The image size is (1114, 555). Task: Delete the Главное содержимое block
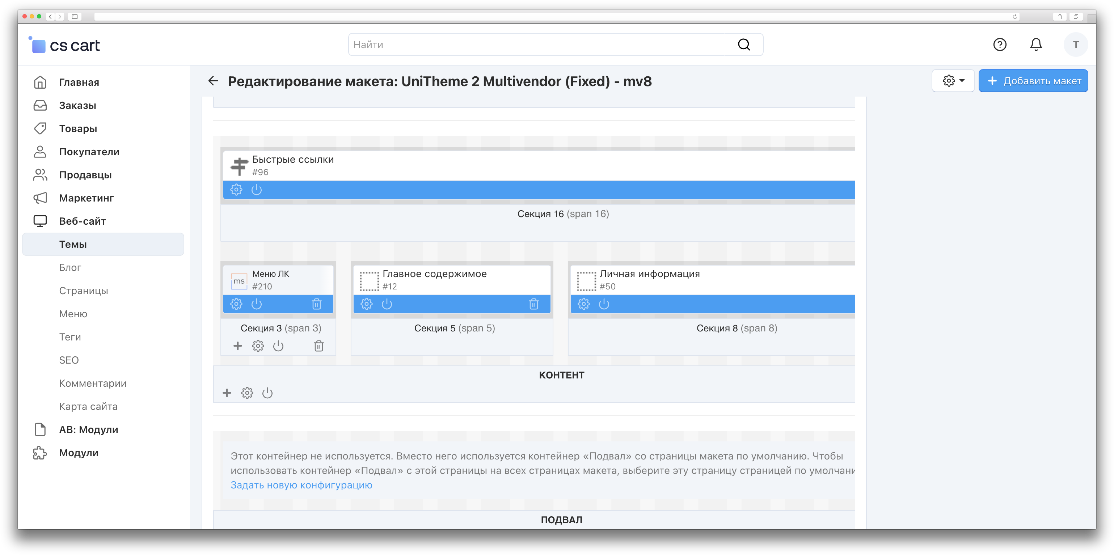(533, 304)
